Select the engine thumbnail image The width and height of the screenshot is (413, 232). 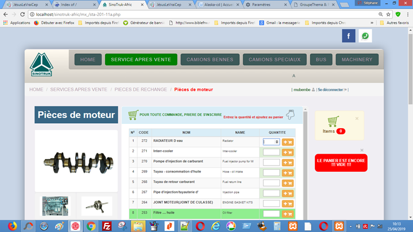click(55, 206)
